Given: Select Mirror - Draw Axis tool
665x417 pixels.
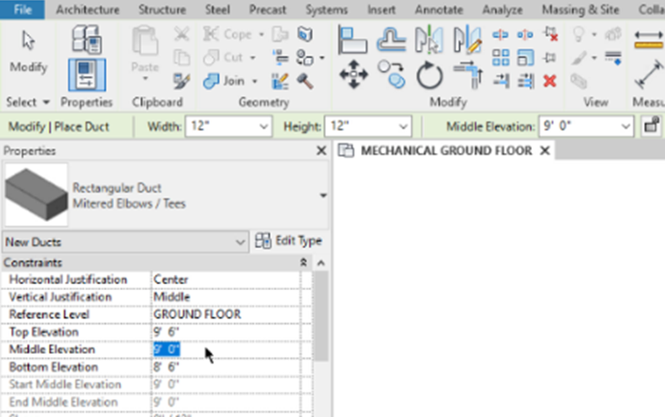Looking at the screenshot, I should coord(467,40).
